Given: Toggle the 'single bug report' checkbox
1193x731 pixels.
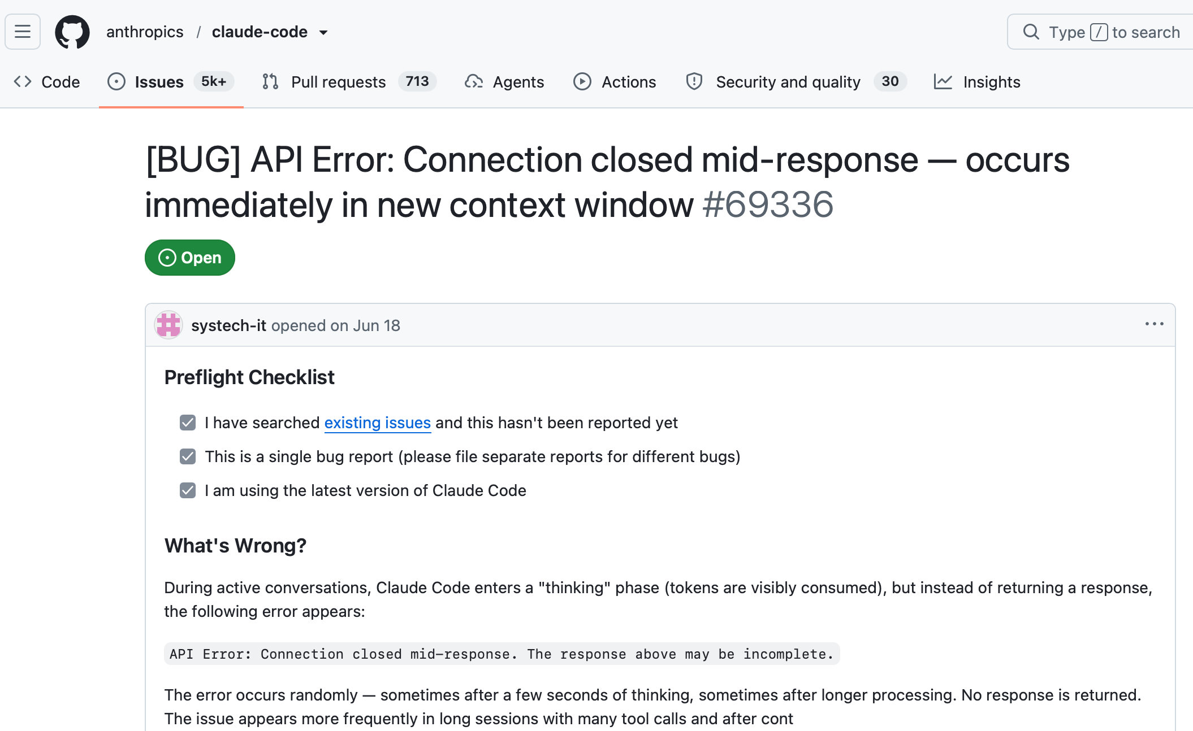Looking at the screenshot, I should [188, 456].
